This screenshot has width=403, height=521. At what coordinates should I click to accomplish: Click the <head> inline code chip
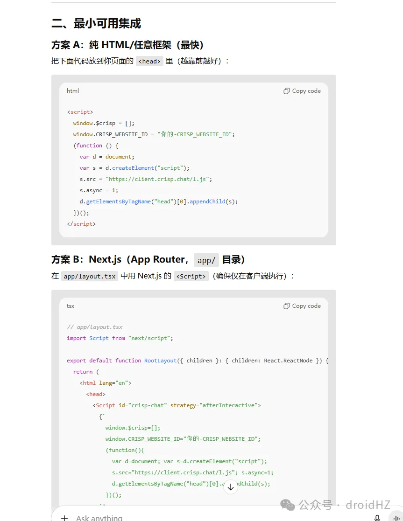149,61
